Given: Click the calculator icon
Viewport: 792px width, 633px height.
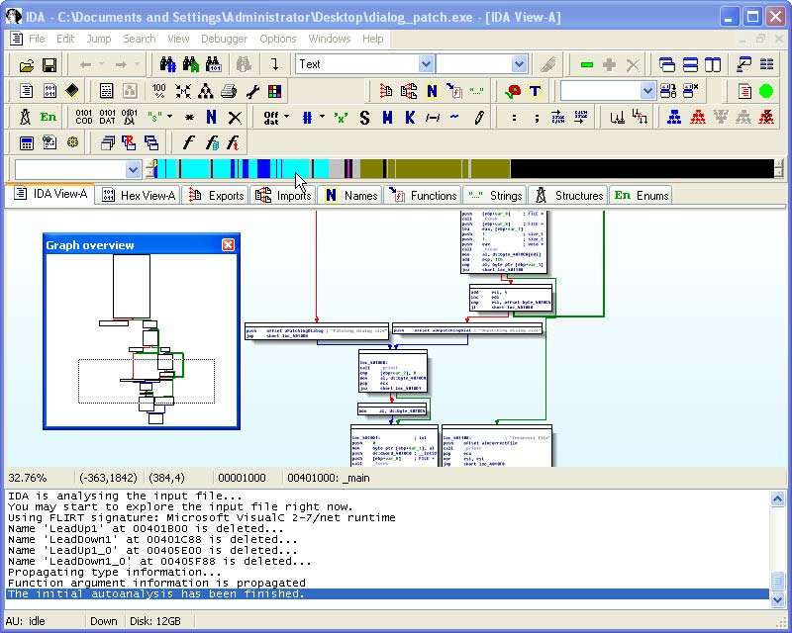Looking at the screenshot, I should point(27,143).
